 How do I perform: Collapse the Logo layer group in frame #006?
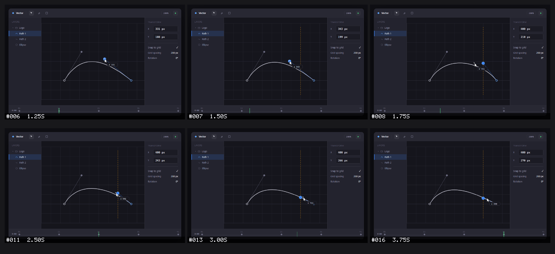click(13, 28)
